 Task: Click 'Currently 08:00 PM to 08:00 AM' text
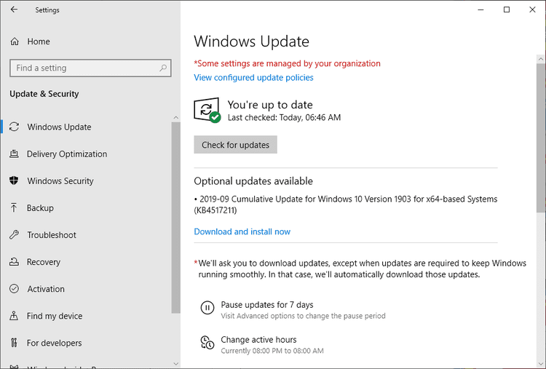pyautogui.click(x=272, y=351)
